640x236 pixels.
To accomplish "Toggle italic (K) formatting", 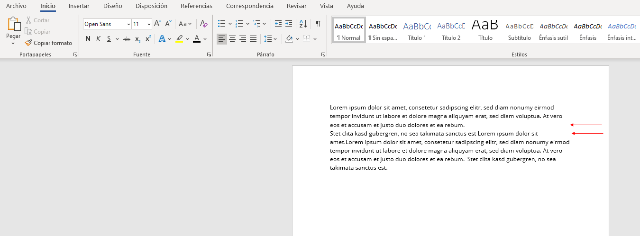I will tap(99, 39).
